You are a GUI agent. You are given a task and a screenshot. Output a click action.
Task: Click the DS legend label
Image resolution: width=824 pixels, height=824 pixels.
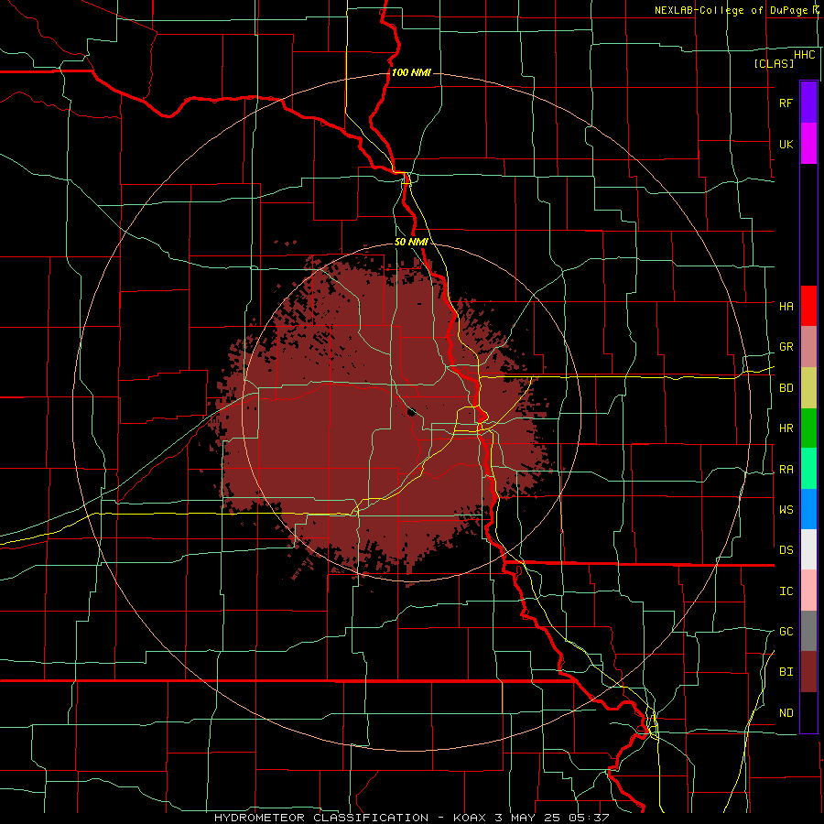[786, 550]
